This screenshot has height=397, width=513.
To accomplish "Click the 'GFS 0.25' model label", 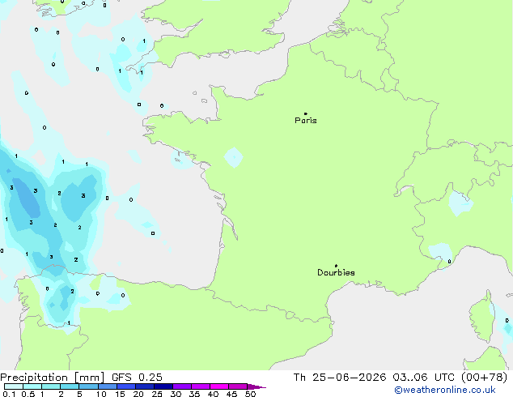I will (137, 378).
